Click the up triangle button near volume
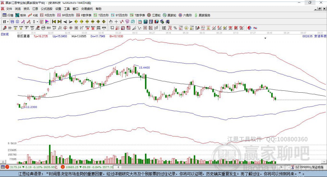 coord(3,162)
